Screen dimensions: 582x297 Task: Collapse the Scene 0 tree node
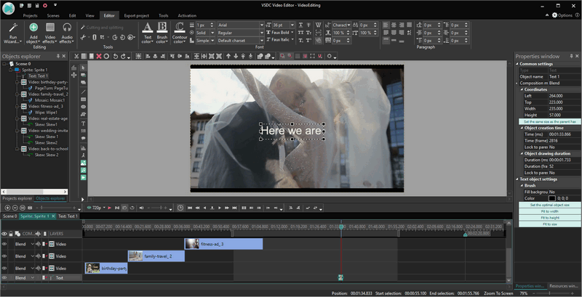click(x=4, y=64)
